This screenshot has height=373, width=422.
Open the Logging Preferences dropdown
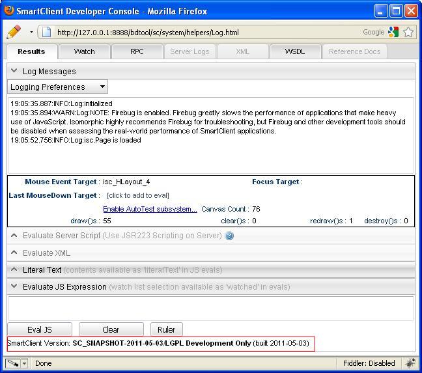tap(57, 87)
